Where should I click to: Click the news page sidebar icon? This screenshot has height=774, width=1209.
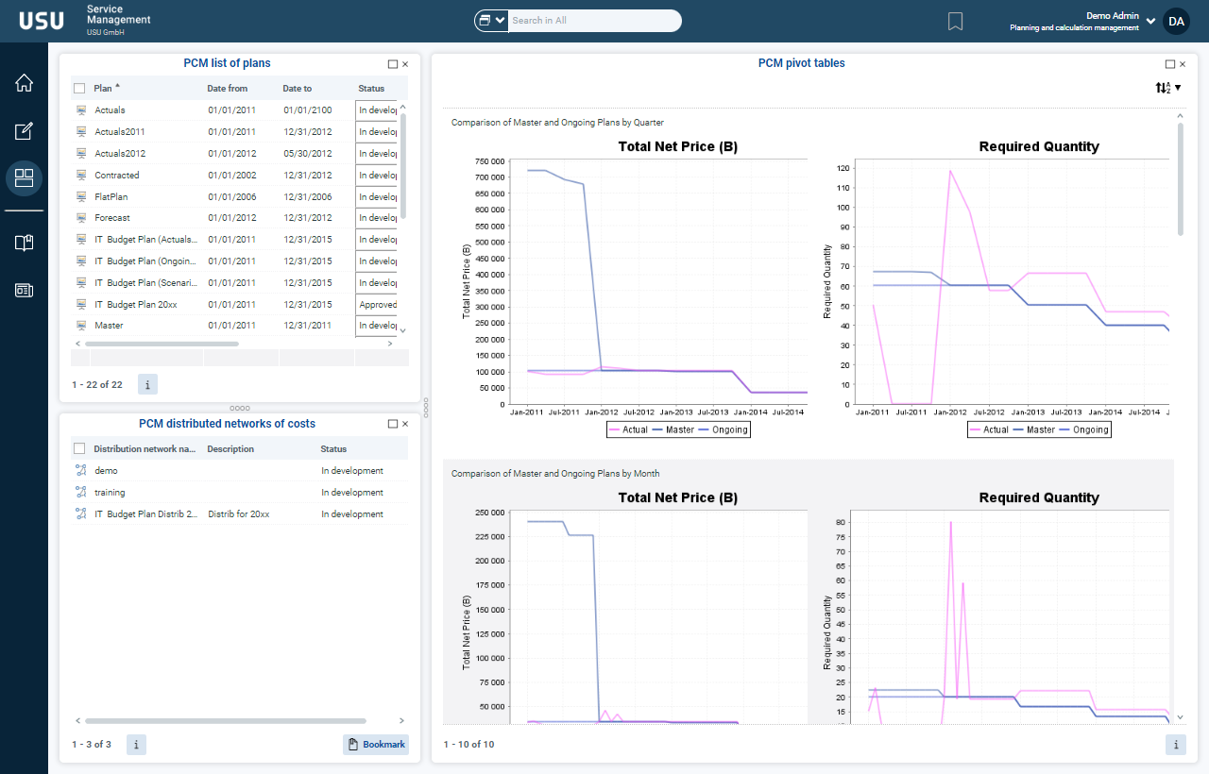tap(25, 290)
